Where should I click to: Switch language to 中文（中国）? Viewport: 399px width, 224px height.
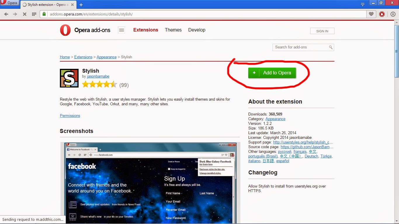[x=291, y=156]
